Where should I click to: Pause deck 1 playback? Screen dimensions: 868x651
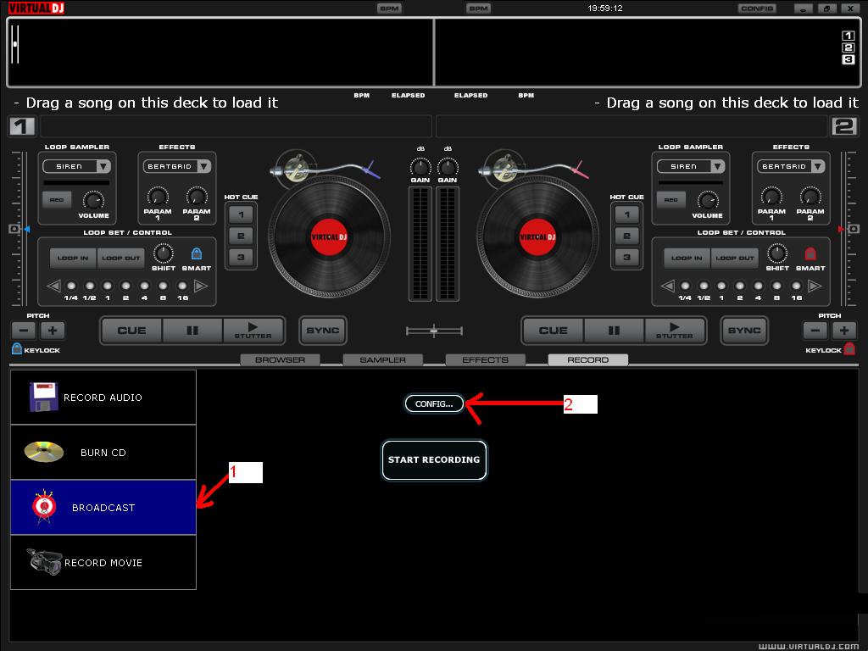point(192,331)
